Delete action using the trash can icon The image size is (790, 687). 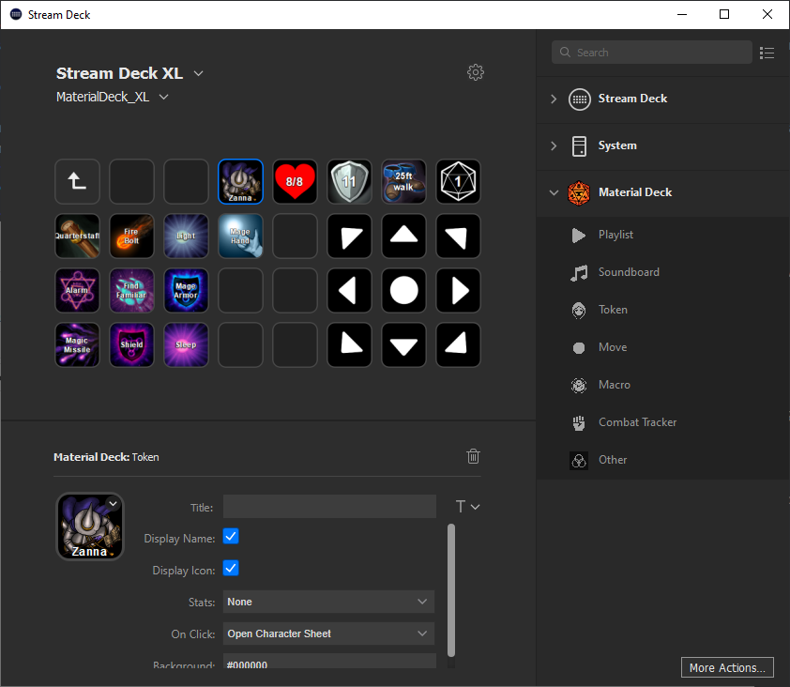(x=474, y=456)
